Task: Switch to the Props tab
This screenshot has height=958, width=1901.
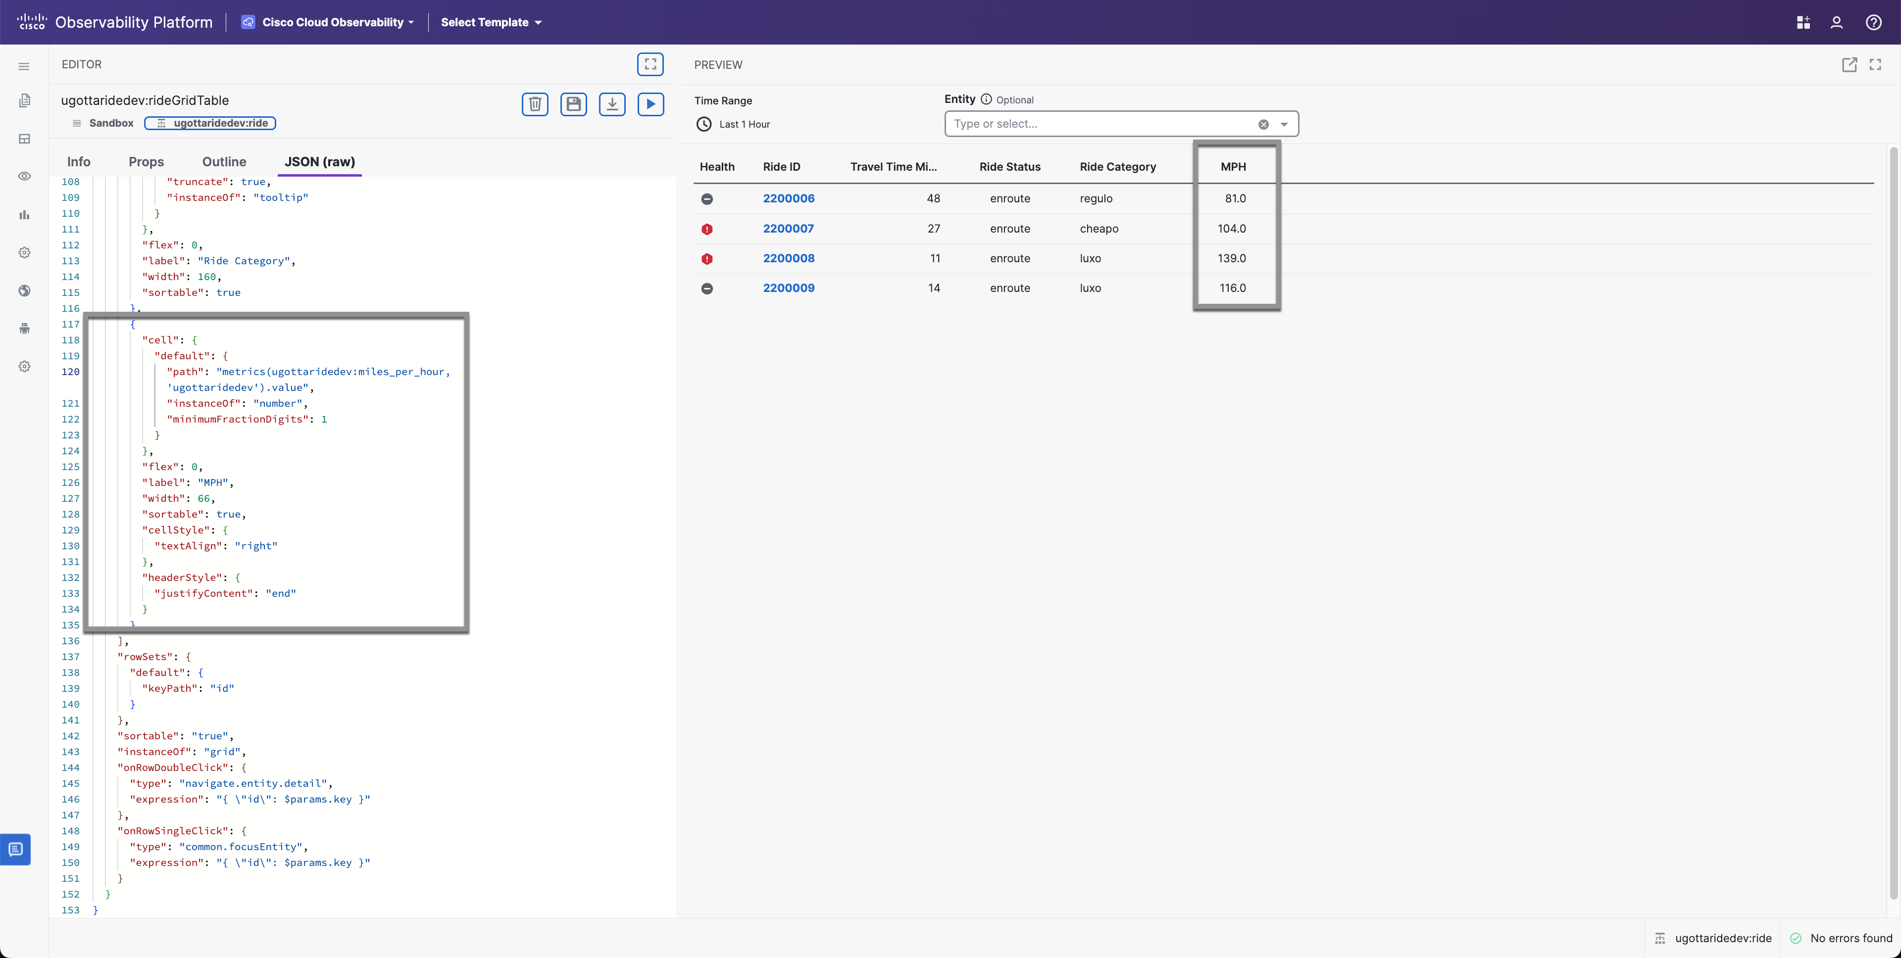Action: coord(146,161)
